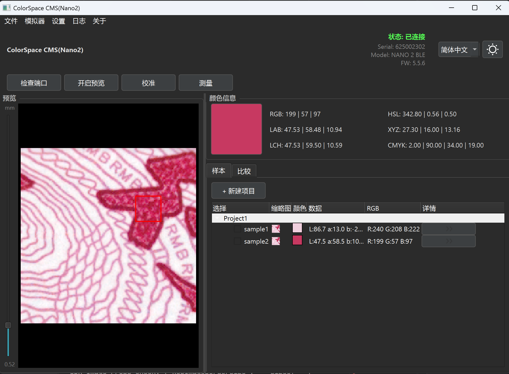Image resolution: width=509 pixels, height=374 pixels.
Task: Click the double-arrow detail icon for sample1
Action: (448, 229)
